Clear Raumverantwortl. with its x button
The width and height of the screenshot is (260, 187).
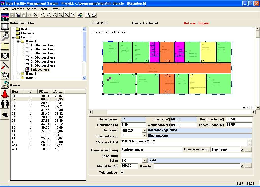[x=242, y=149]
